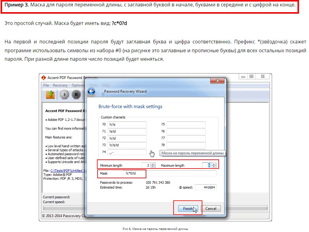This screenshot has height=232, width=309.
Task: Close the Accent PDF Password Recovery window
Action: pos(263,77)
